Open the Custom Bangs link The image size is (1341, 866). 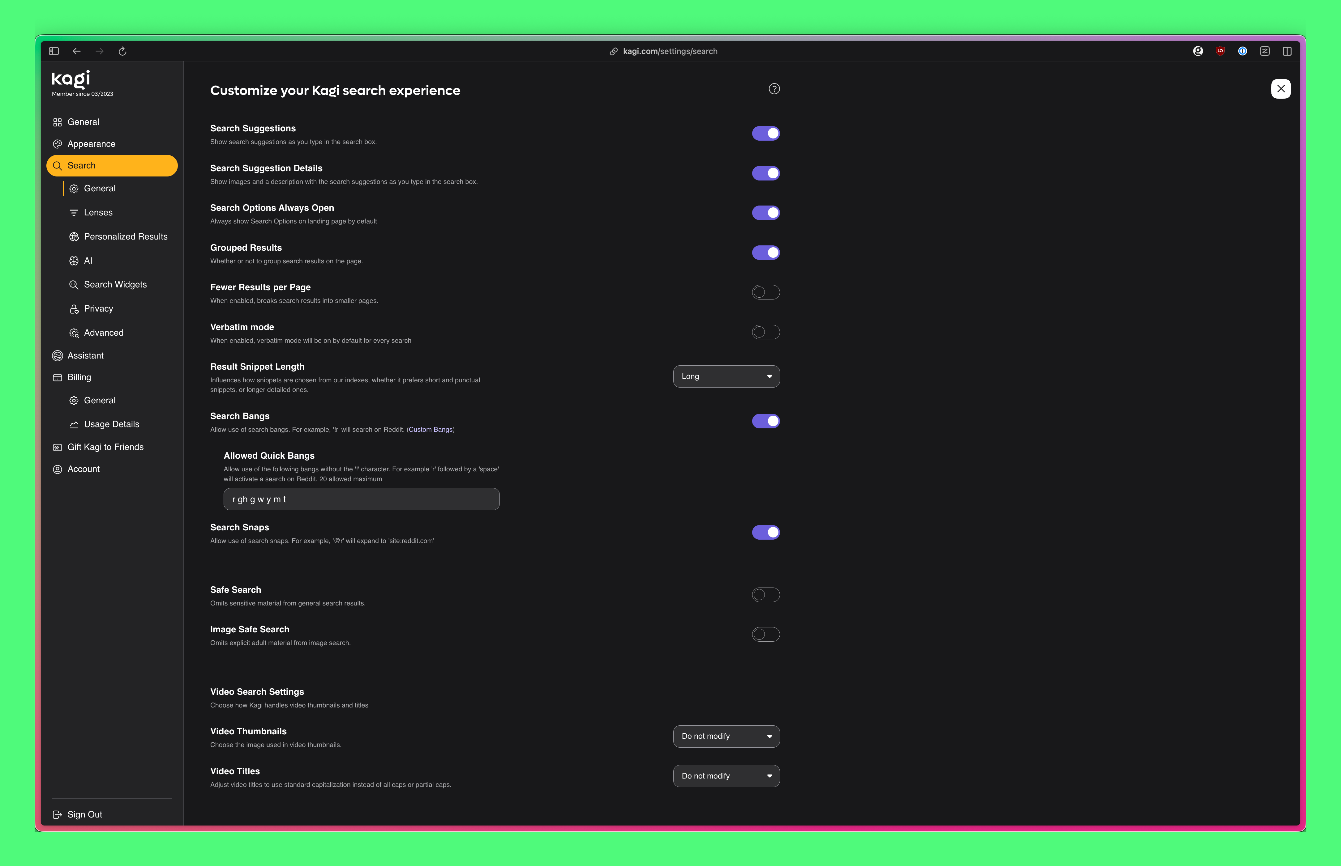tap(431, 430)
